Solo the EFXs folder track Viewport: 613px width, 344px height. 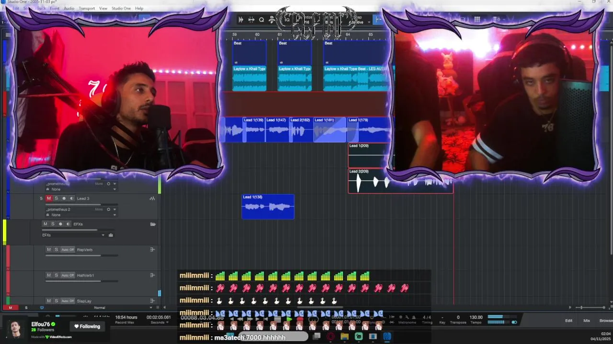53,224
